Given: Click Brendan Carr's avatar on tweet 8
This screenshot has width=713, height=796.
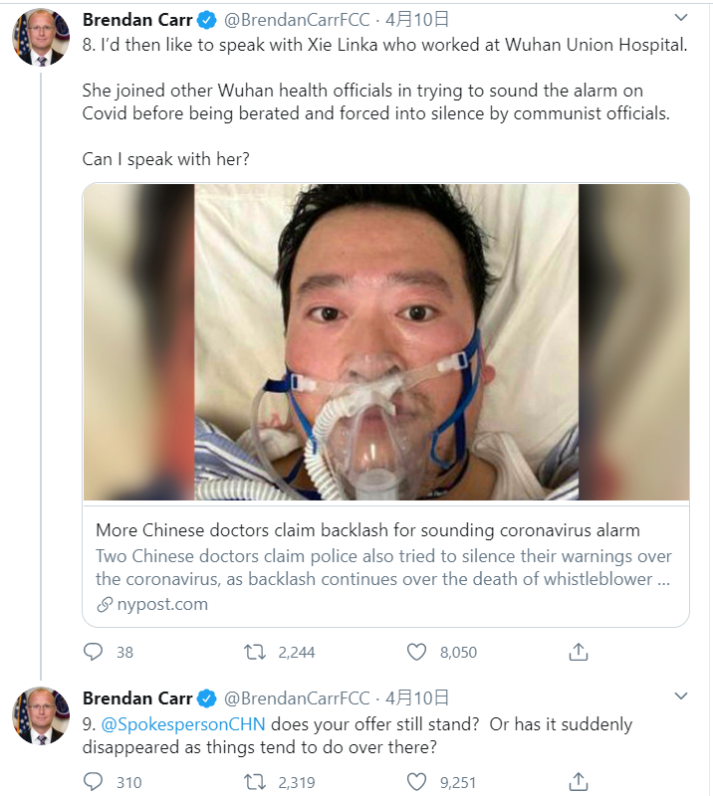Looking at the screenshot, I should click(x=41, y=39).
